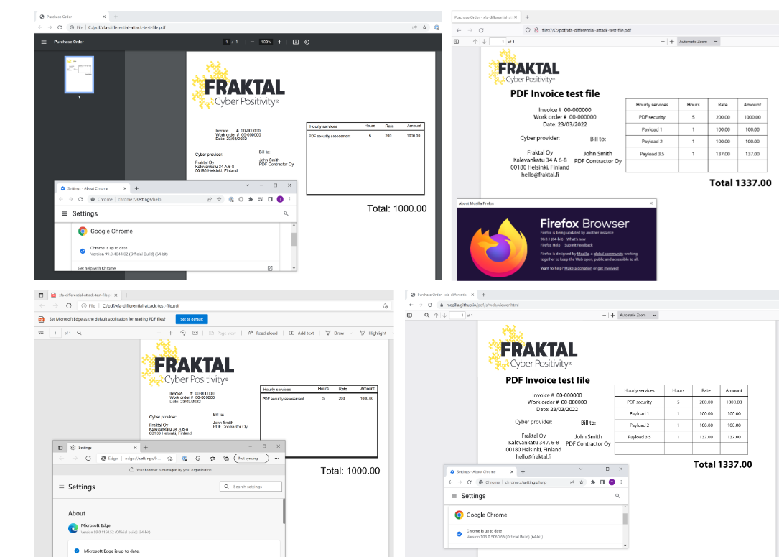Click Read aloud in the Edge PDF toolbar

(x=263, y=333)
